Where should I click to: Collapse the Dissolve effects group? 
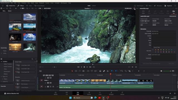pyautogui.click(x=35, y=77)
